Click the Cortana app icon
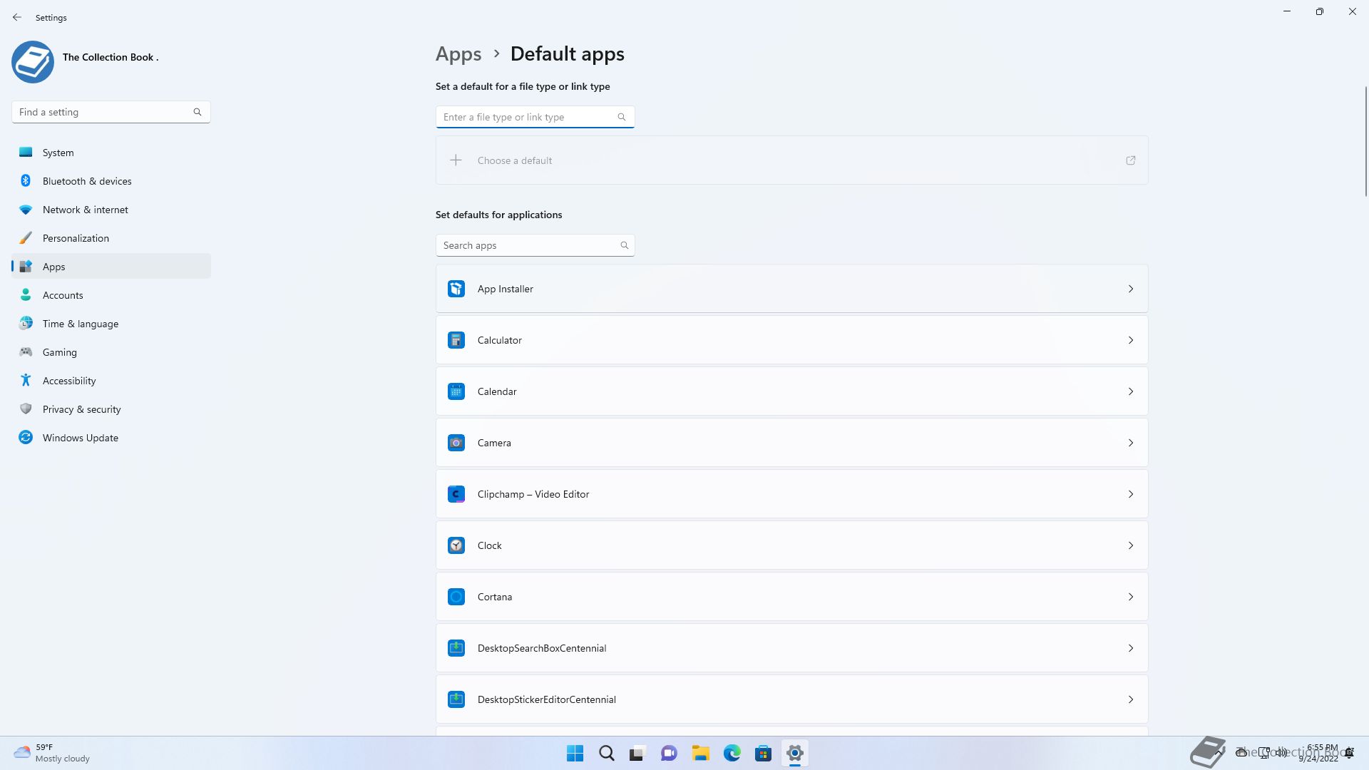The image size is (1369, 770). 456,597
